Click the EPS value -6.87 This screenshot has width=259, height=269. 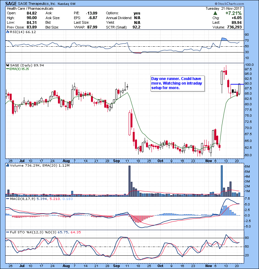[93, 18]
